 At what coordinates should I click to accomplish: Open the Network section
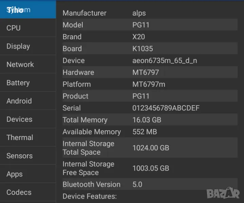28,65
